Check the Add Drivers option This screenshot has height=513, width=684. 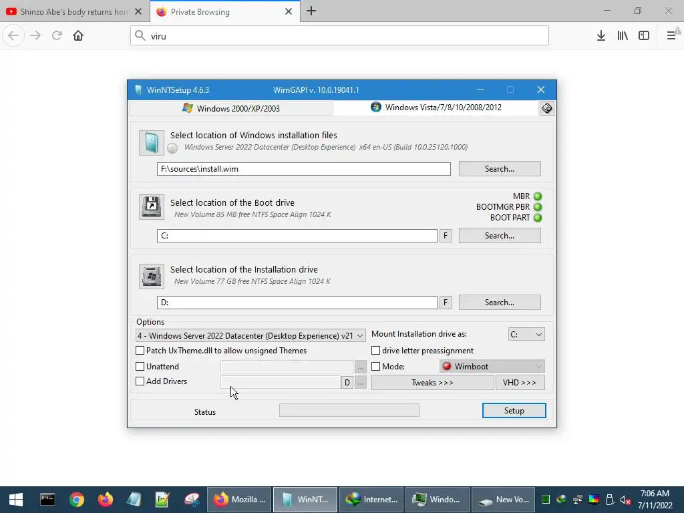[x=140, y=381]
